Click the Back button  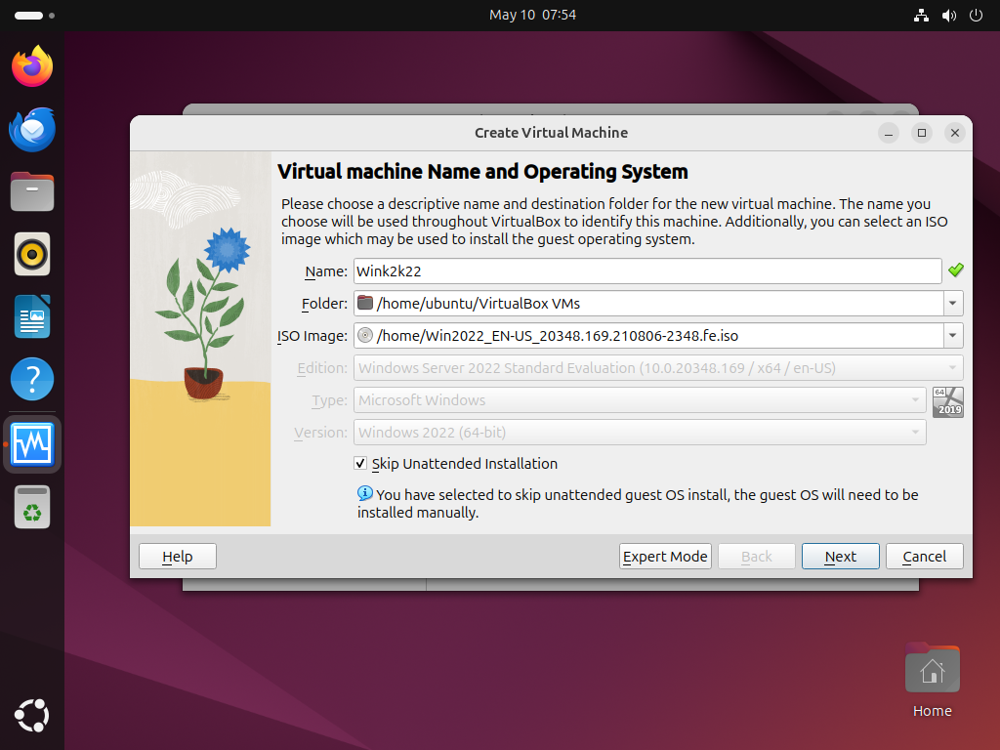(x=757, y=556)
